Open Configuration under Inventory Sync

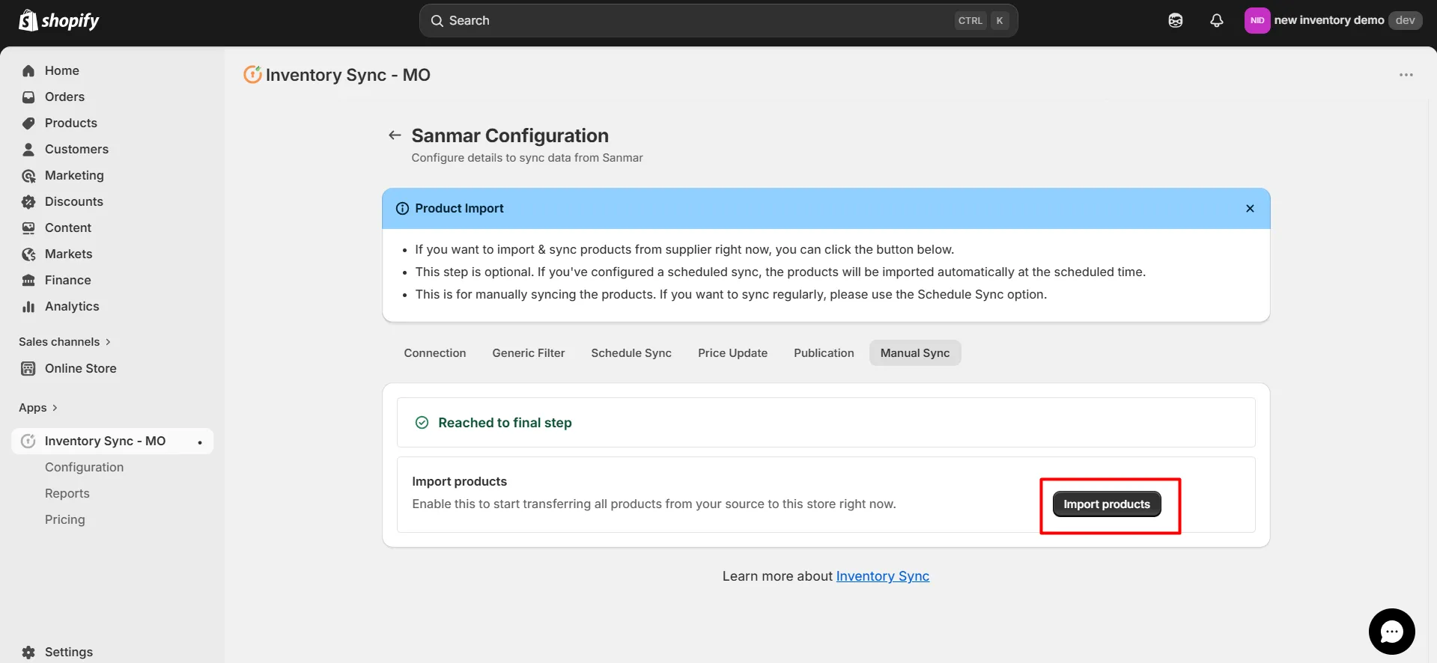[84, 467]
